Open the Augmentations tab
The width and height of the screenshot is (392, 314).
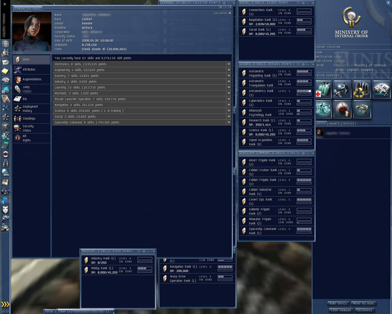[x=31, y=79]
